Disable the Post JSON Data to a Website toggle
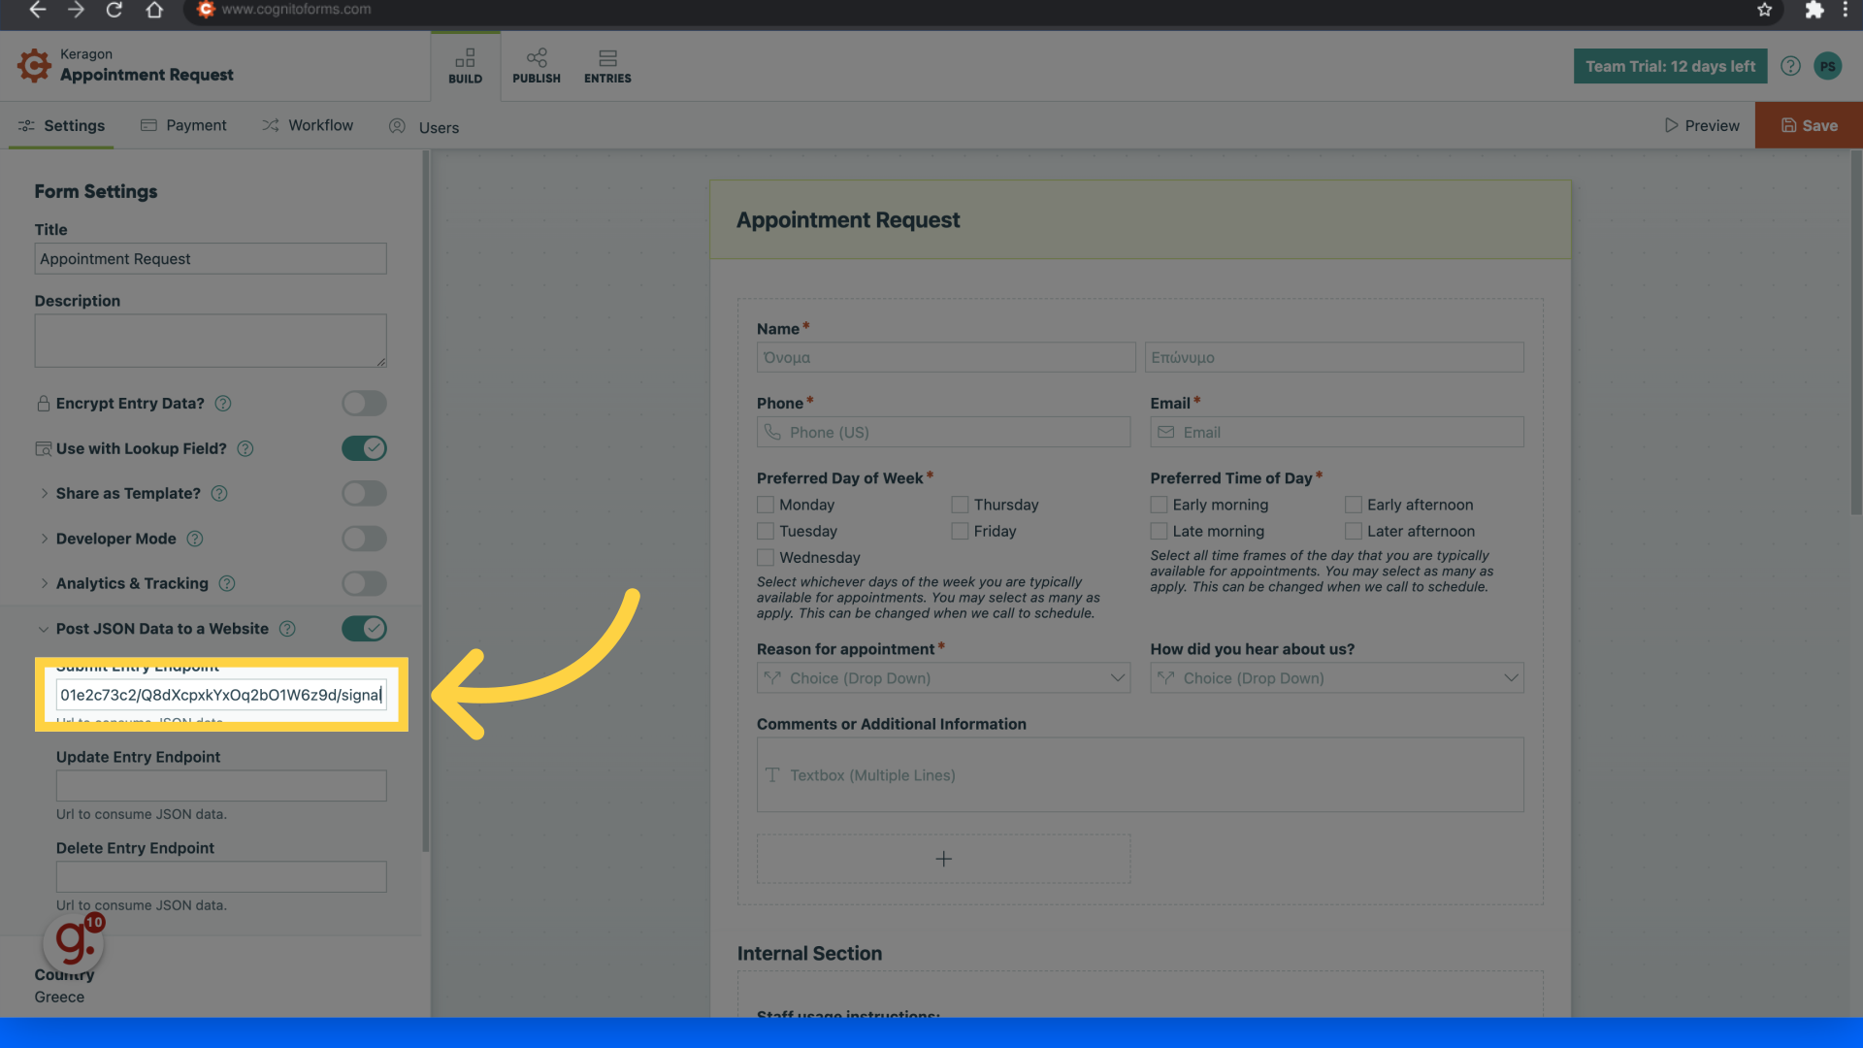The height and width of the screenshot is (1048, 1863). [364, 628]
